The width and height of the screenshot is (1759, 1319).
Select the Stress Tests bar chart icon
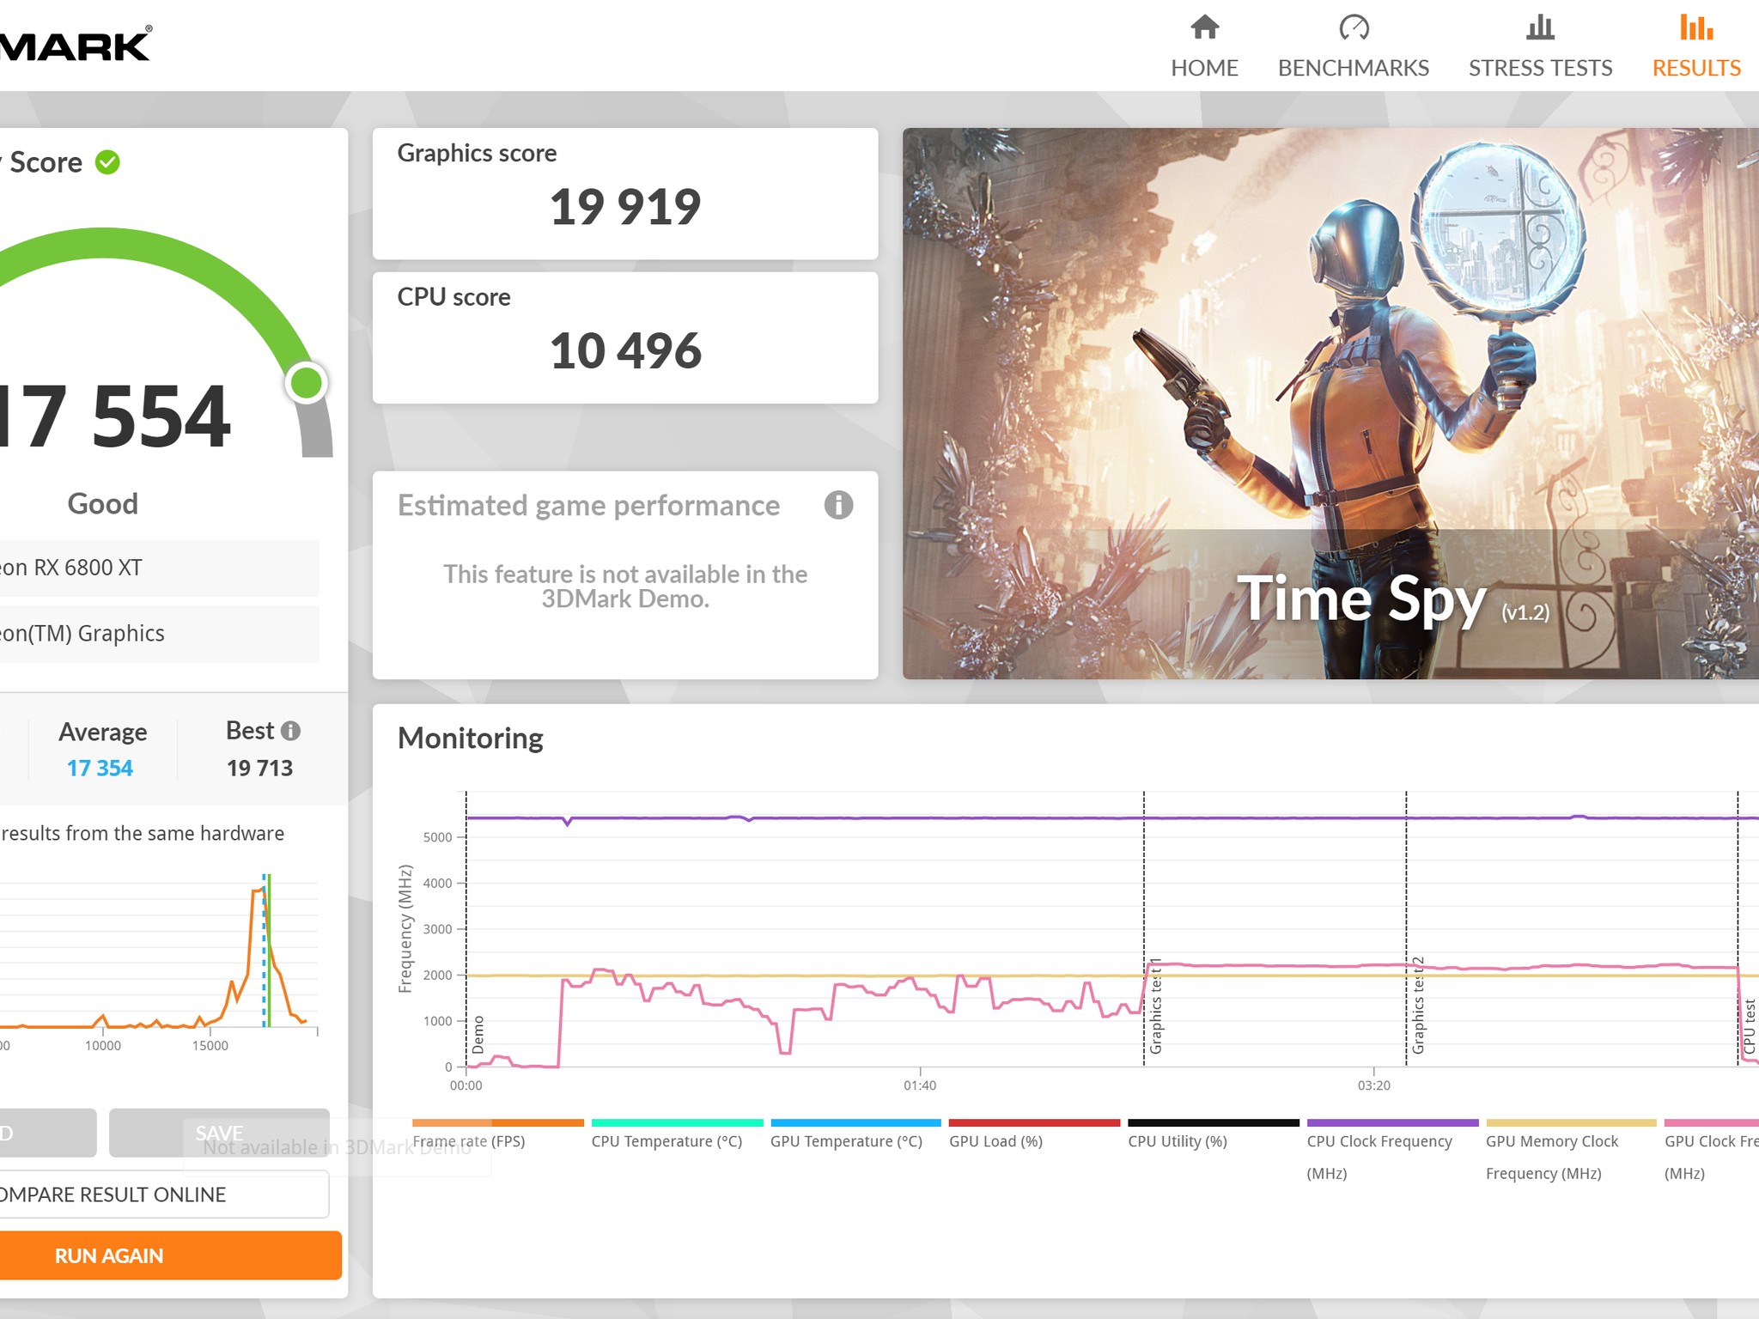coord(1540,27)
